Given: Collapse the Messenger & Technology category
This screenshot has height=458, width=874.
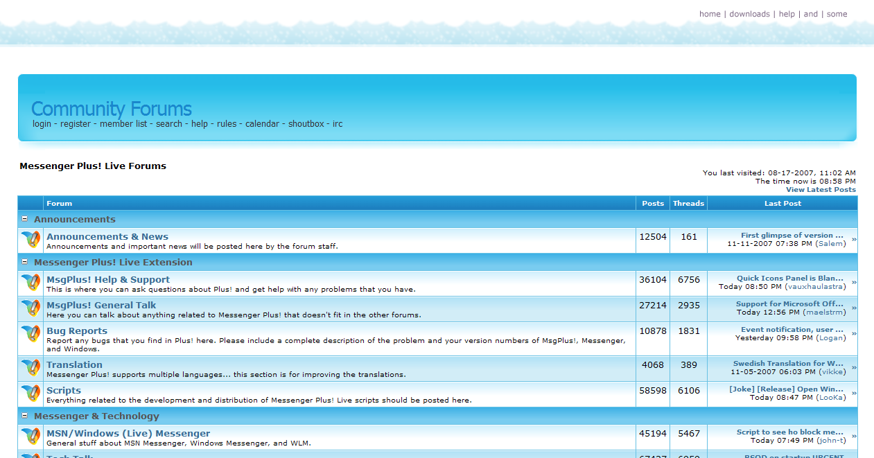Looking at the screenshot, I should [x=25, y=416].
